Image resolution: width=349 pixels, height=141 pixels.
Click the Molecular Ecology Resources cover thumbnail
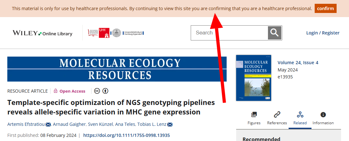click(x=253, y=78)
